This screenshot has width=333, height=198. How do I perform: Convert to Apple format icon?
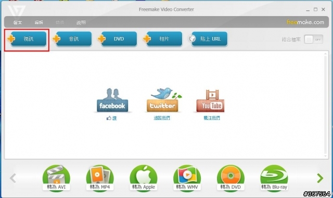[x=144, y=178]
